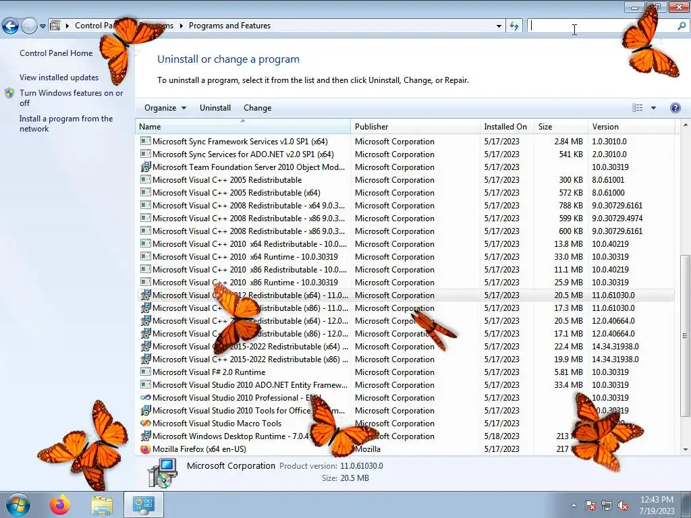The height and width of the screenshot is (518, 691).
Task: Open Windows Explorer from the taskbar
Action: pyautogui.click(x=102, y=505)
